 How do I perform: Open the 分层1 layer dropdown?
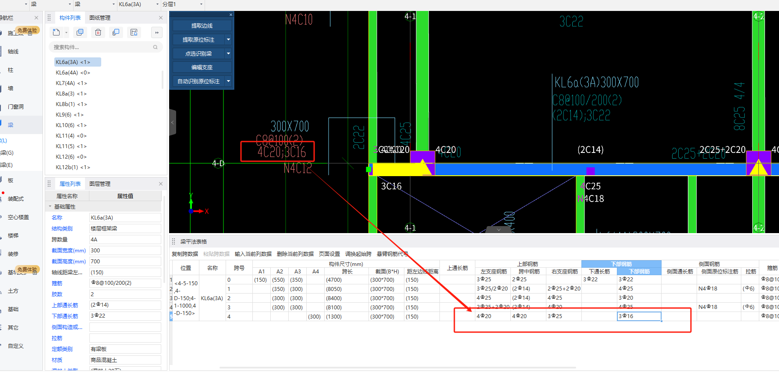click(x=202, y=4)
